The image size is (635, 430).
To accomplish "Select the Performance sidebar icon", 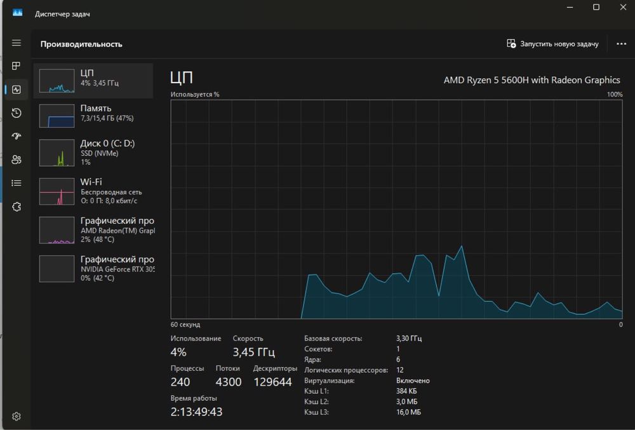I will pyautogui.click(x=17, y=89).
